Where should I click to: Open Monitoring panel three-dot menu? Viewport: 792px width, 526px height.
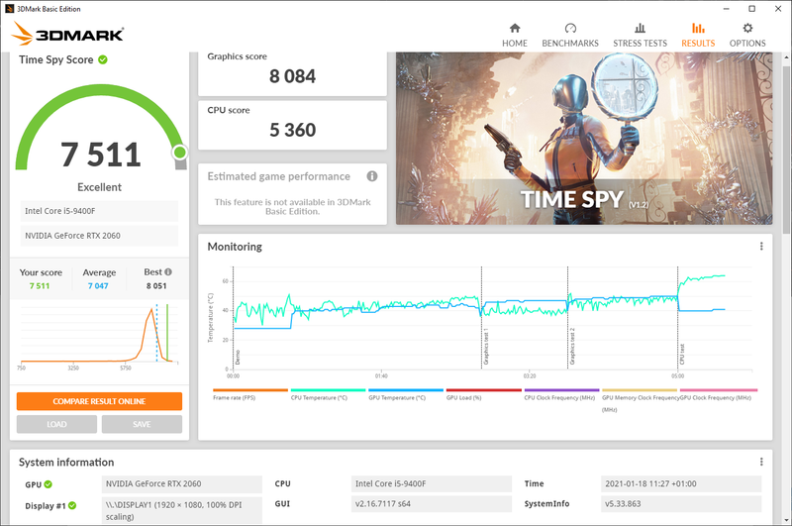tap(761, 246)
